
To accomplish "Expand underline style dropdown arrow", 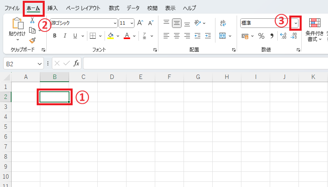I will coord(83,36).
